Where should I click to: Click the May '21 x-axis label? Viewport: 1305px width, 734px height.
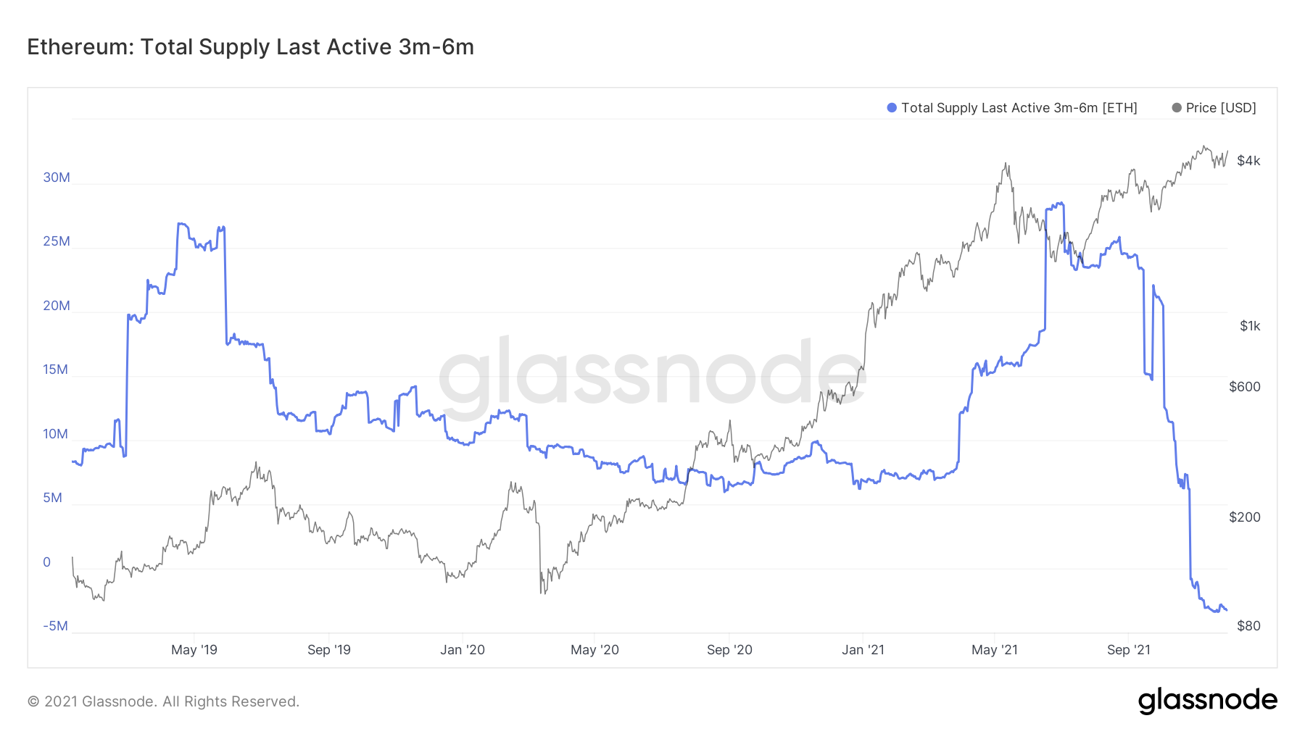tap(995, 650)
